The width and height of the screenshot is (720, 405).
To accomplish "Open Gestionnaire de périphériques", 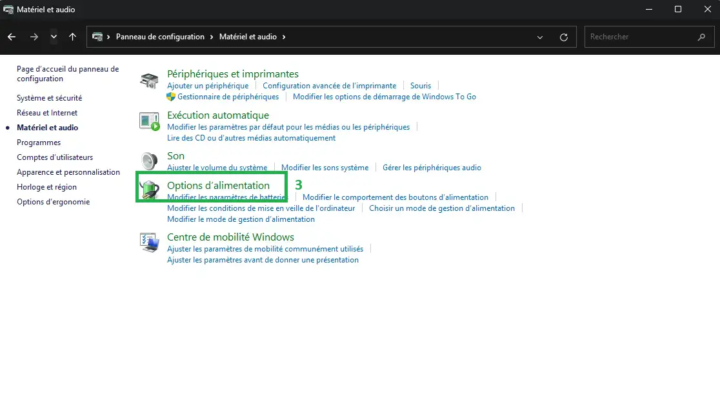I will click(x=228, y=97).
